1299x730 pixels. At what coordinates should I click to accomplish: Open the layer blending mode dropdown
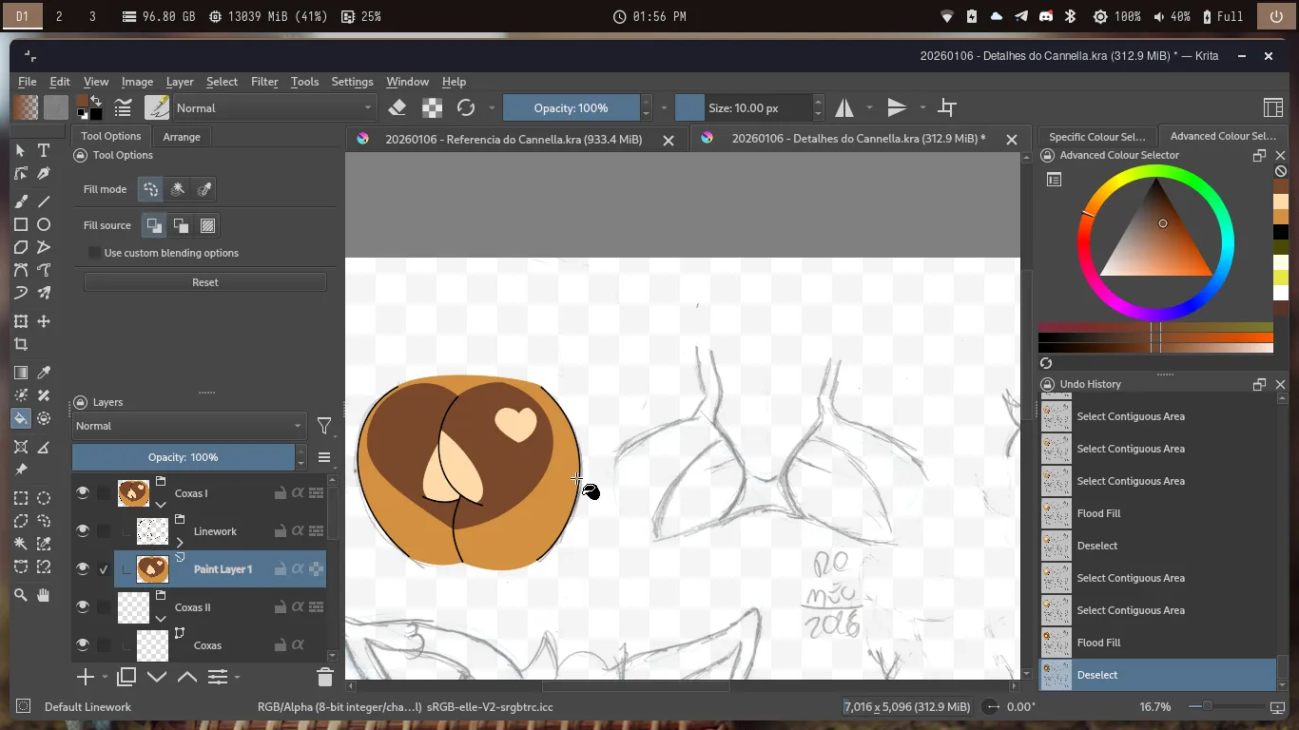click(x=188, y=426)
